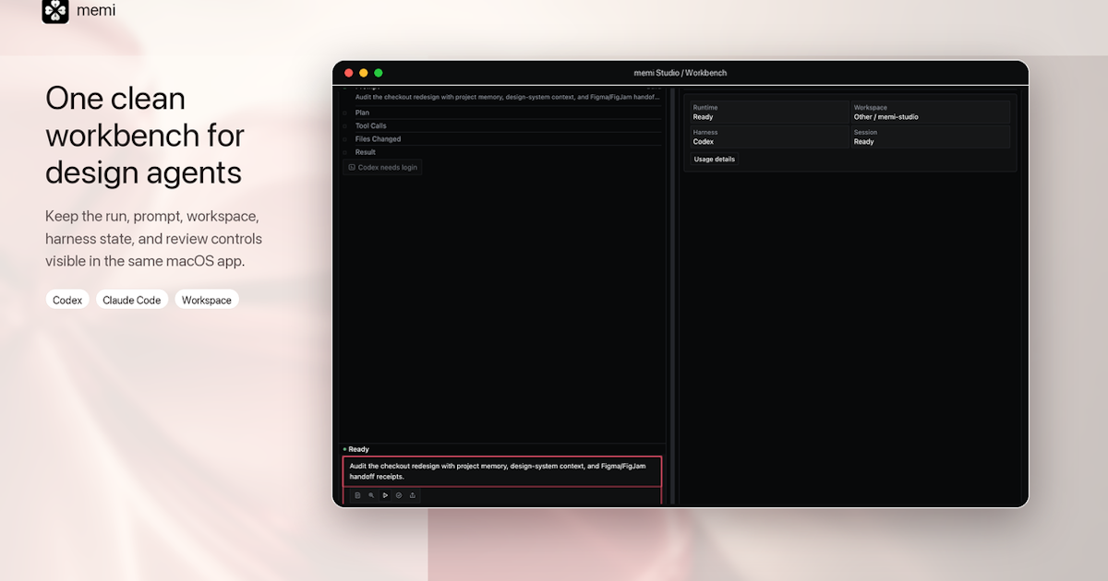Run the prompt with the play icon

coord(385,495)
